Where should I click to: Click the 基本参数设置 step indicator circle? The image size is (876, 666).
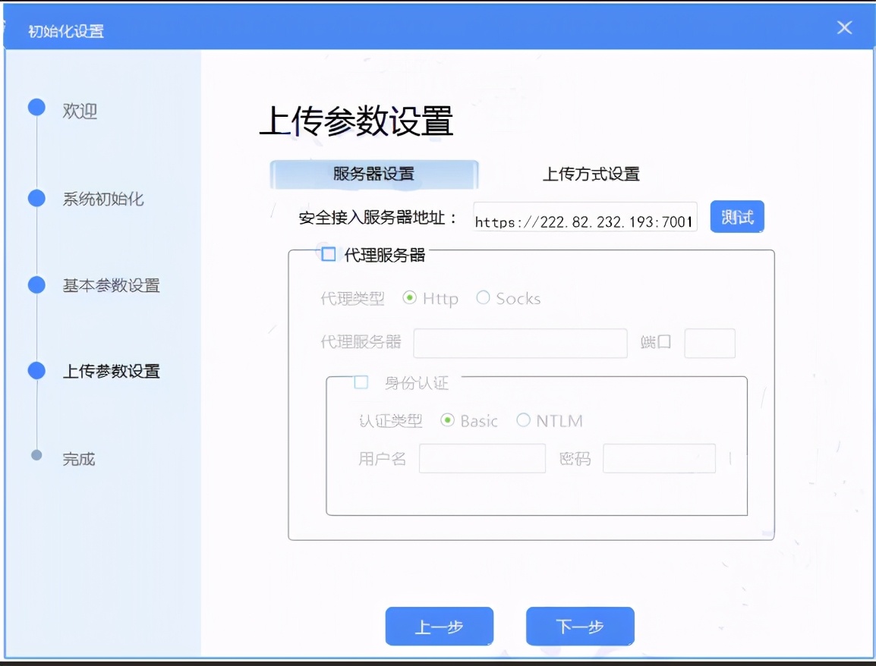tap(38, 284)
